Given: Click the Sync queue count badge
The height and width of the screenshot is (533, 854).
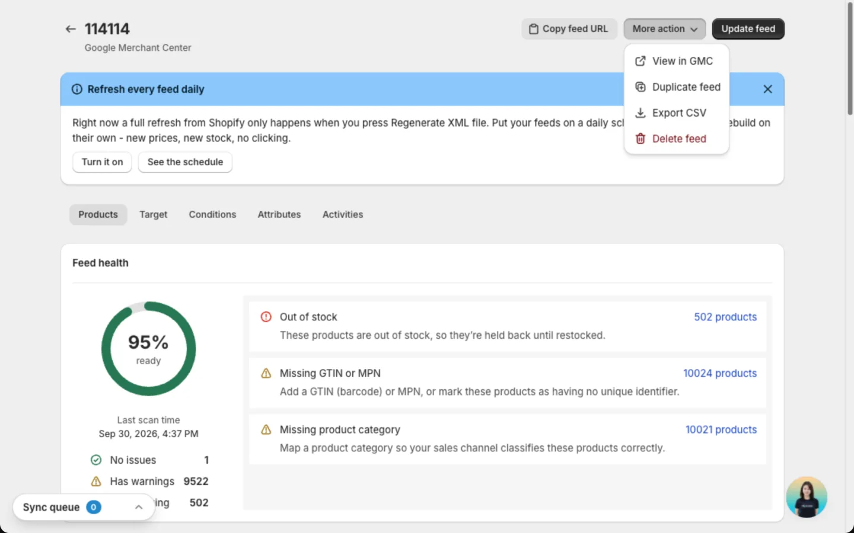Looking at the screenshot, I should click(94, 507).
